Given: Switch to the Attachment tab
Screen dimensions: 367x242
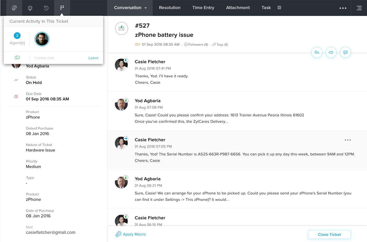Looking at the screenshot, I should coord(238,8).
